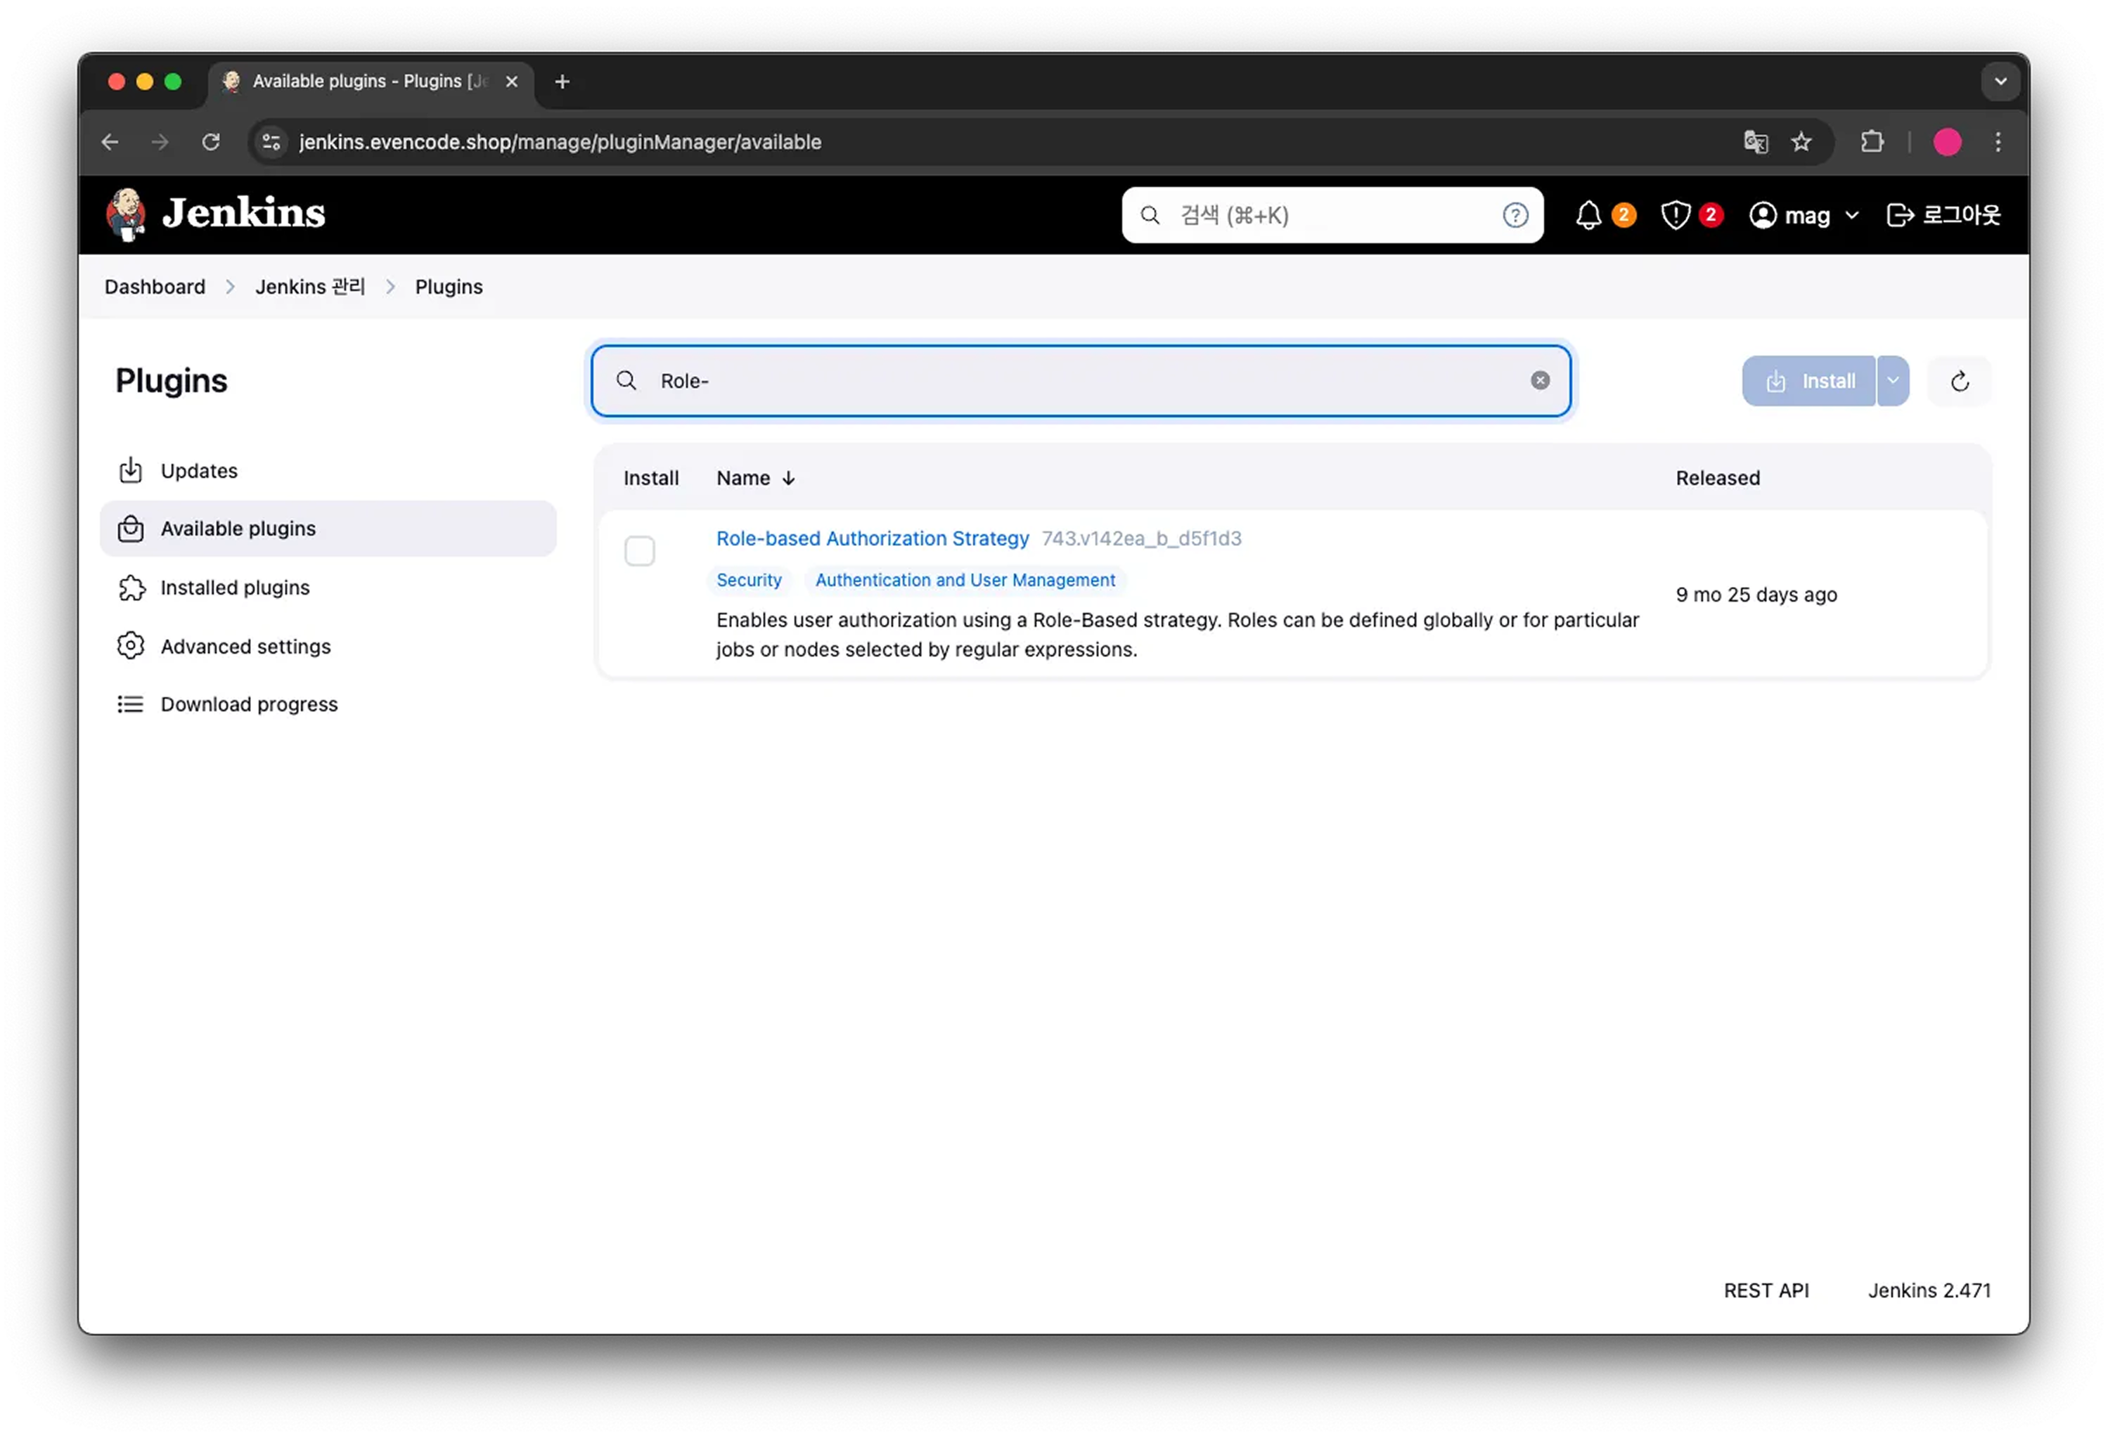Open the Role-based Authorization Strategy link
This screenshot has height=1438, width=2108.
872,538
